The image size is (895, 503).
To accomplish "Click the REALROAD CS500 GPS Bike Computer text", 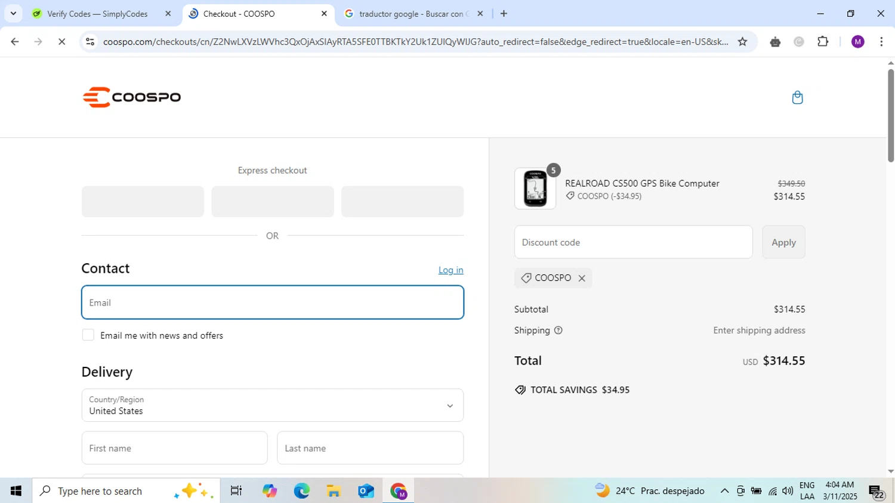I will [642, 184].
